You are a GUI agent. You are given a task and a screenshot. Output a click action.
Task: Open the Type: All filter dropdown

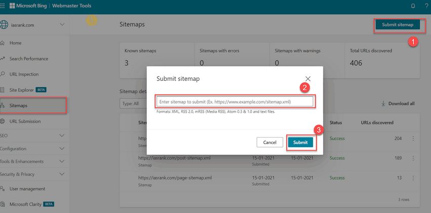pos(134,104)
